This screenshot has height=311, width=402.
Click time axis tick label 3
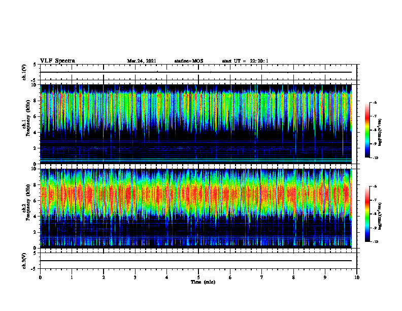[135, 277]
